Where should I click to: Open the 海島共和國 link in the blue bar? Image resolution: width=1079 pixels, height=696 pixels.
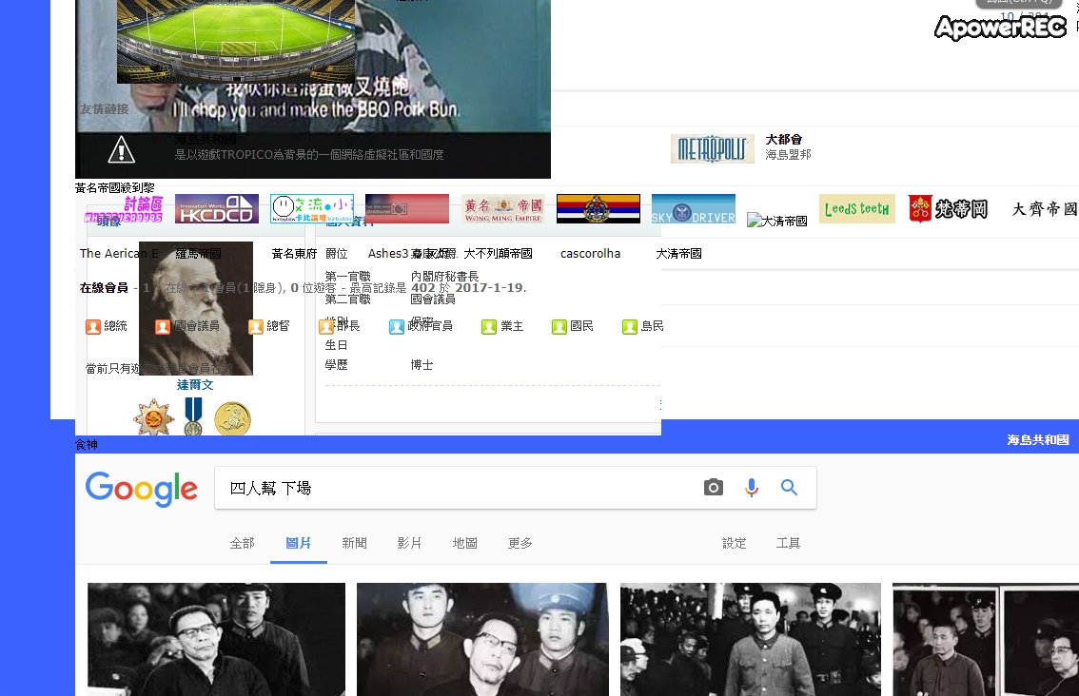tap(1038, 440)
